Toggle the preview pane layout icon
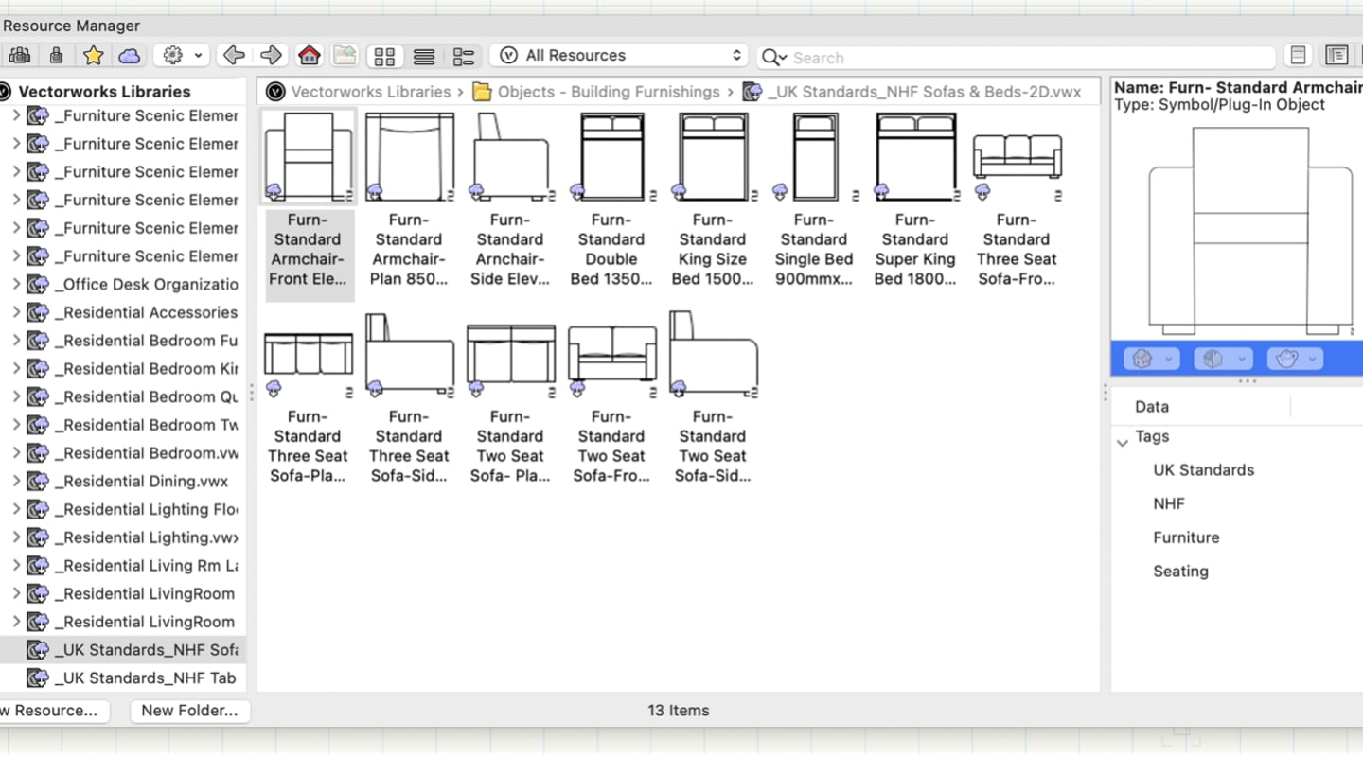 pyautogui.click(x=1298, y=56)
